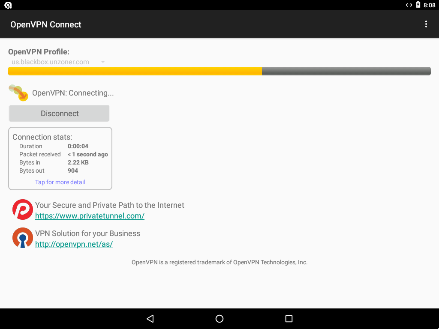Viewport: 439px width, 329px height.
Task: Tap the VPN key icon in status bar
Action: pyautogui.click(x=409, y=5)
